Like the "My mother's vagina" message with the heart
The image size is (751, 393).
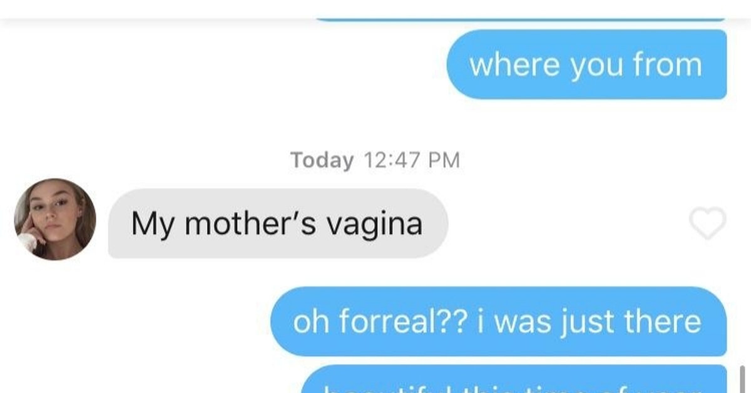click(707, 223)
